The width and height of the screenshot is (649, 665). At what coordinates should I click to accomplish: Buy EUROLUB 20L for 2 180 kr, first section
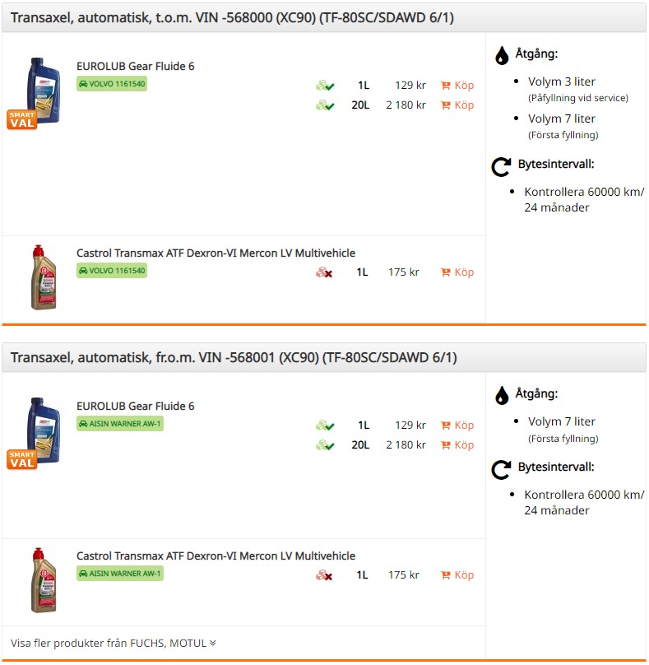click(x=457, y=105)
